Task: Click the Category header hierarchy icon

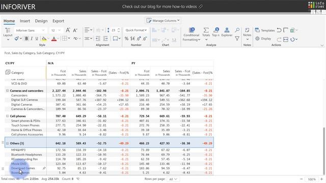Action: coord(8,72)
